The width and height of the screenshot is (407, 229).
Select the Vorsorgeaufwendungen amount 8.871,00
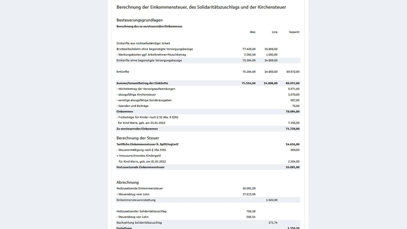[294, 89]
